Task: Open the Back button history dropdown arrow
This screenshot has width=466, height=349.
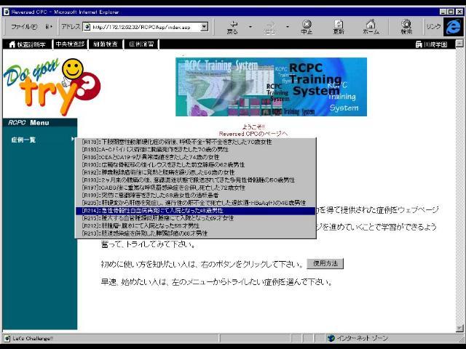Action: click(x=250, y=27)
